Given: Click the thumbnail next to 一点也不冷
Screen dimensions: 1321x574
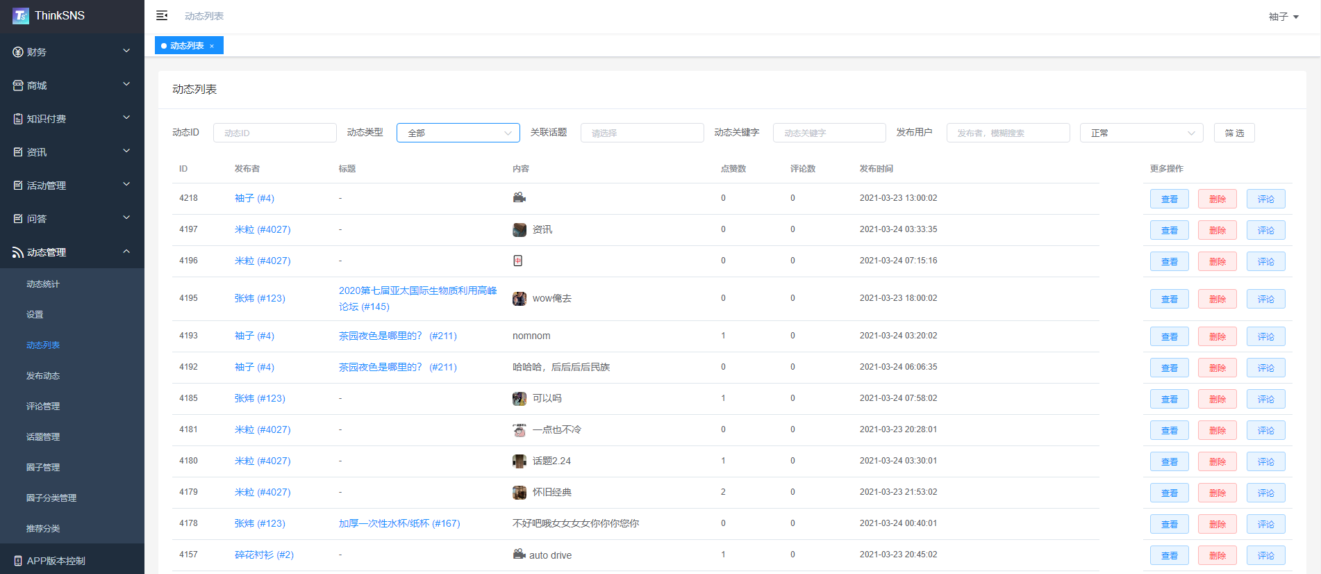Looking at the screenshot, I should point(520,429).
